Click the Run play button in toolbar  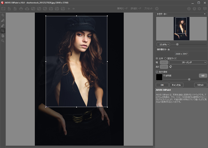coord(157,9)
